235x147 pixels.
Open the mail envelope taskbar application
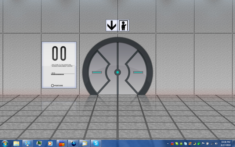[85, 144]
